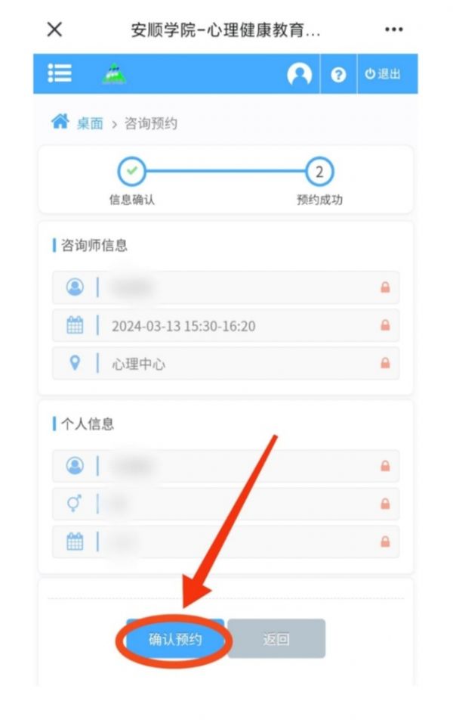
Task: Click the green mountain school logo
Action: [x=114, y=73]
